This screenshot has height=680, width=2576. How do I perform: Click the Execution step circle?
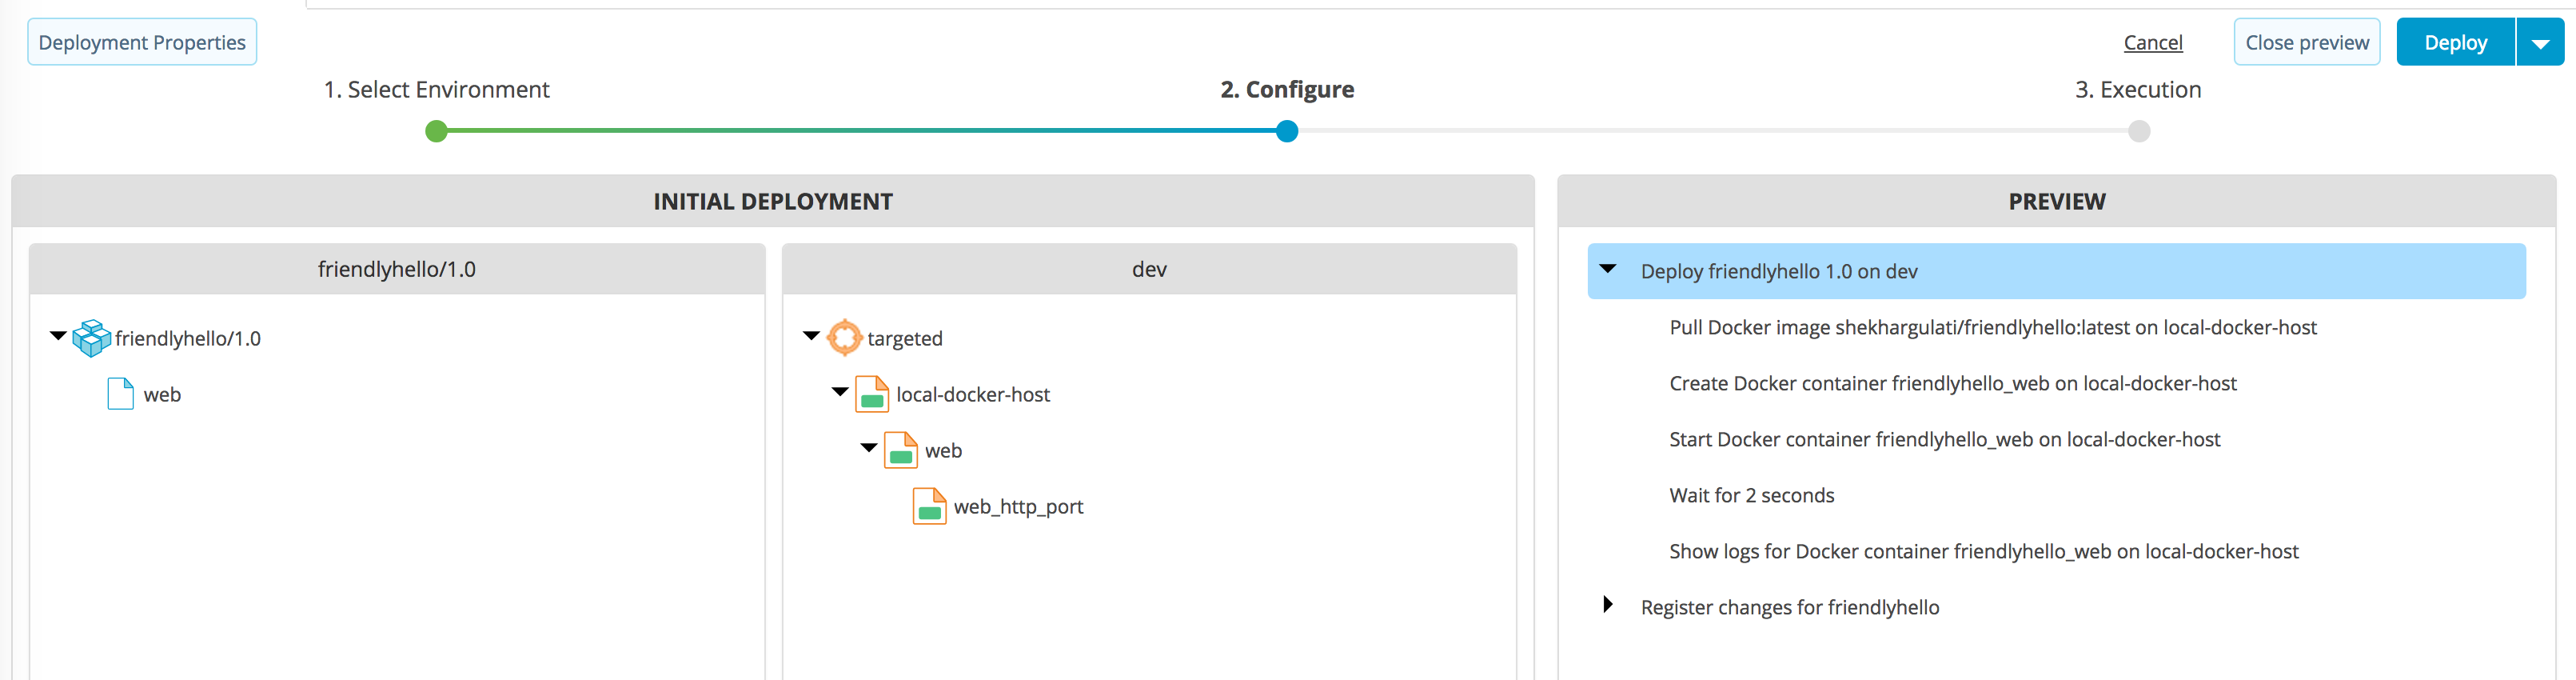[2139, 131]
